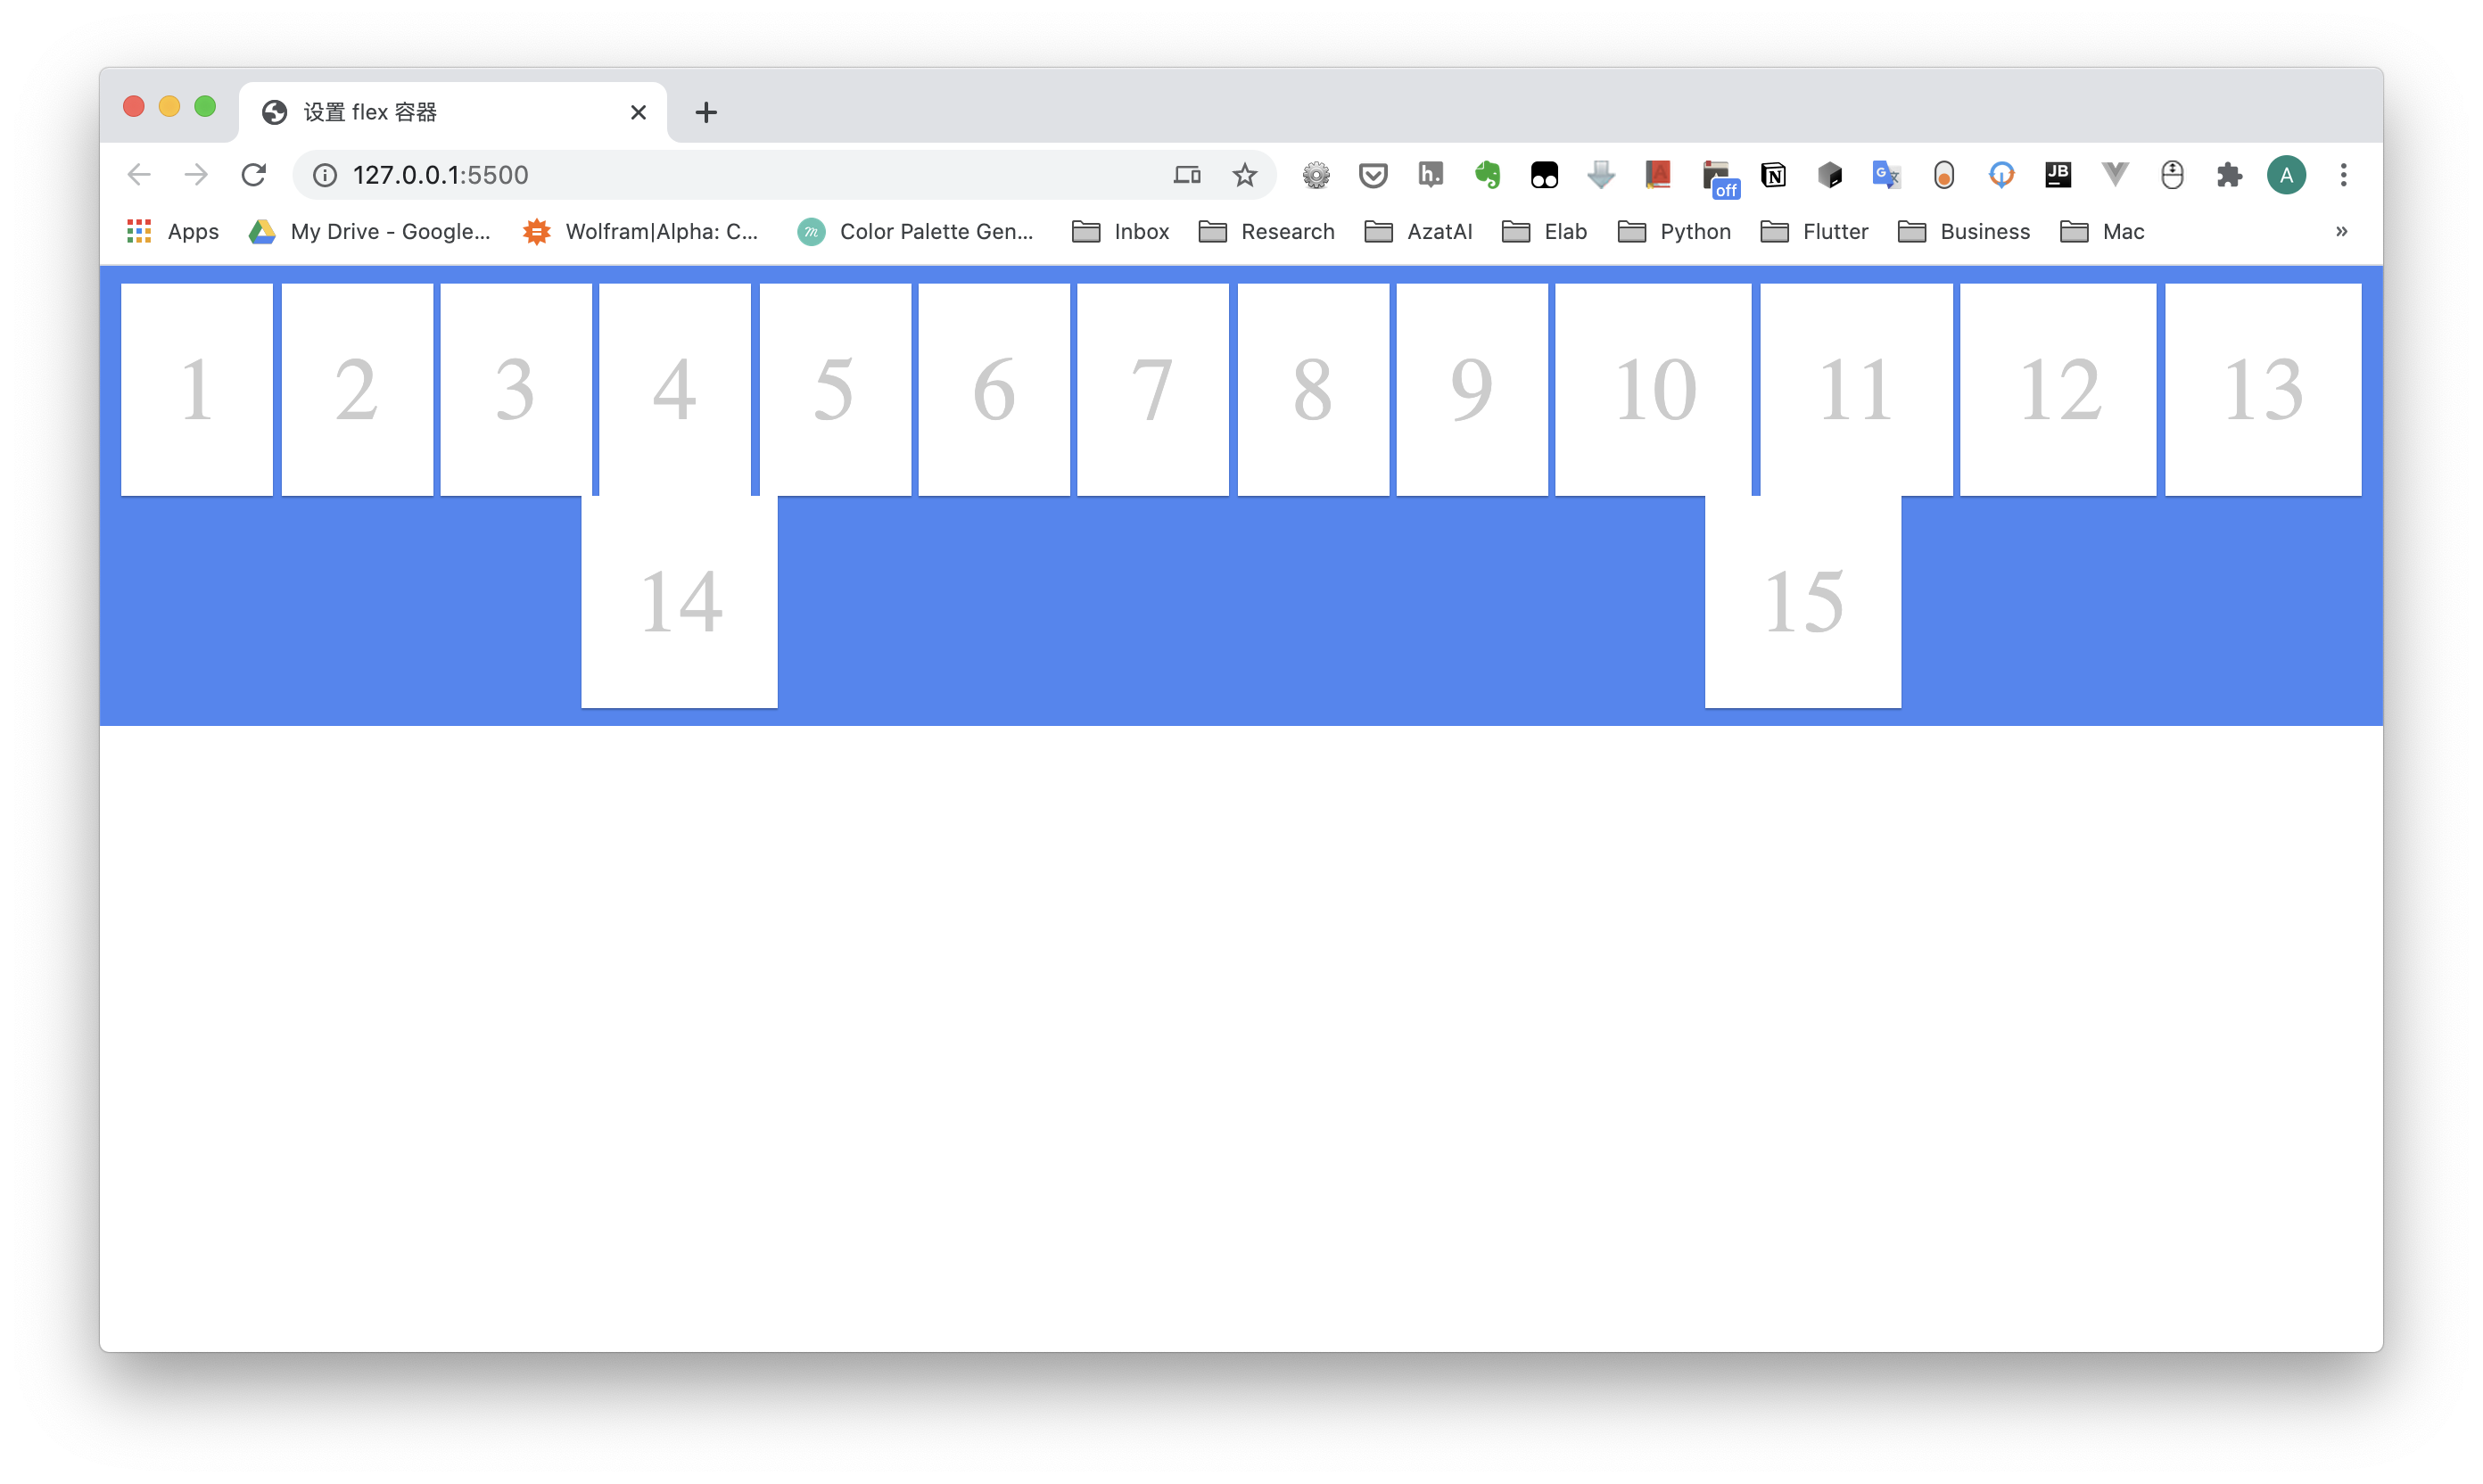Click the bookmark star icon
This screenshot has width=2483, height=1484.
[1245, 175]
